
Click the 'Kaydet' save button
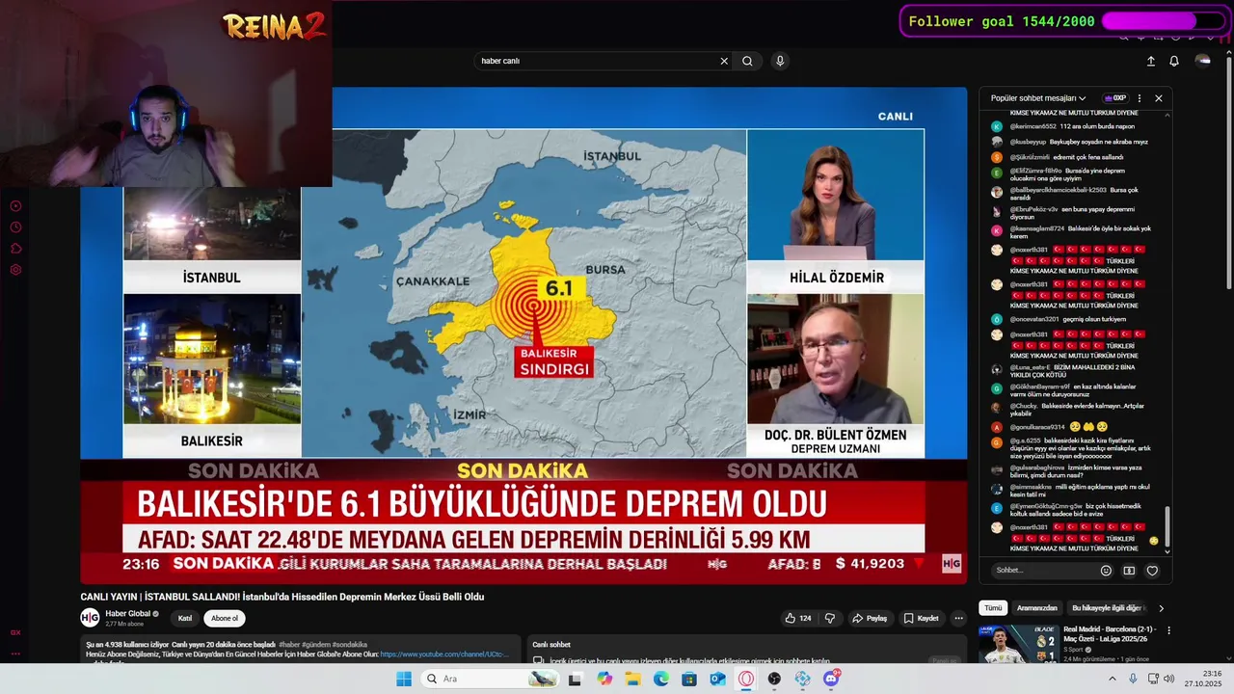[921, 618]
